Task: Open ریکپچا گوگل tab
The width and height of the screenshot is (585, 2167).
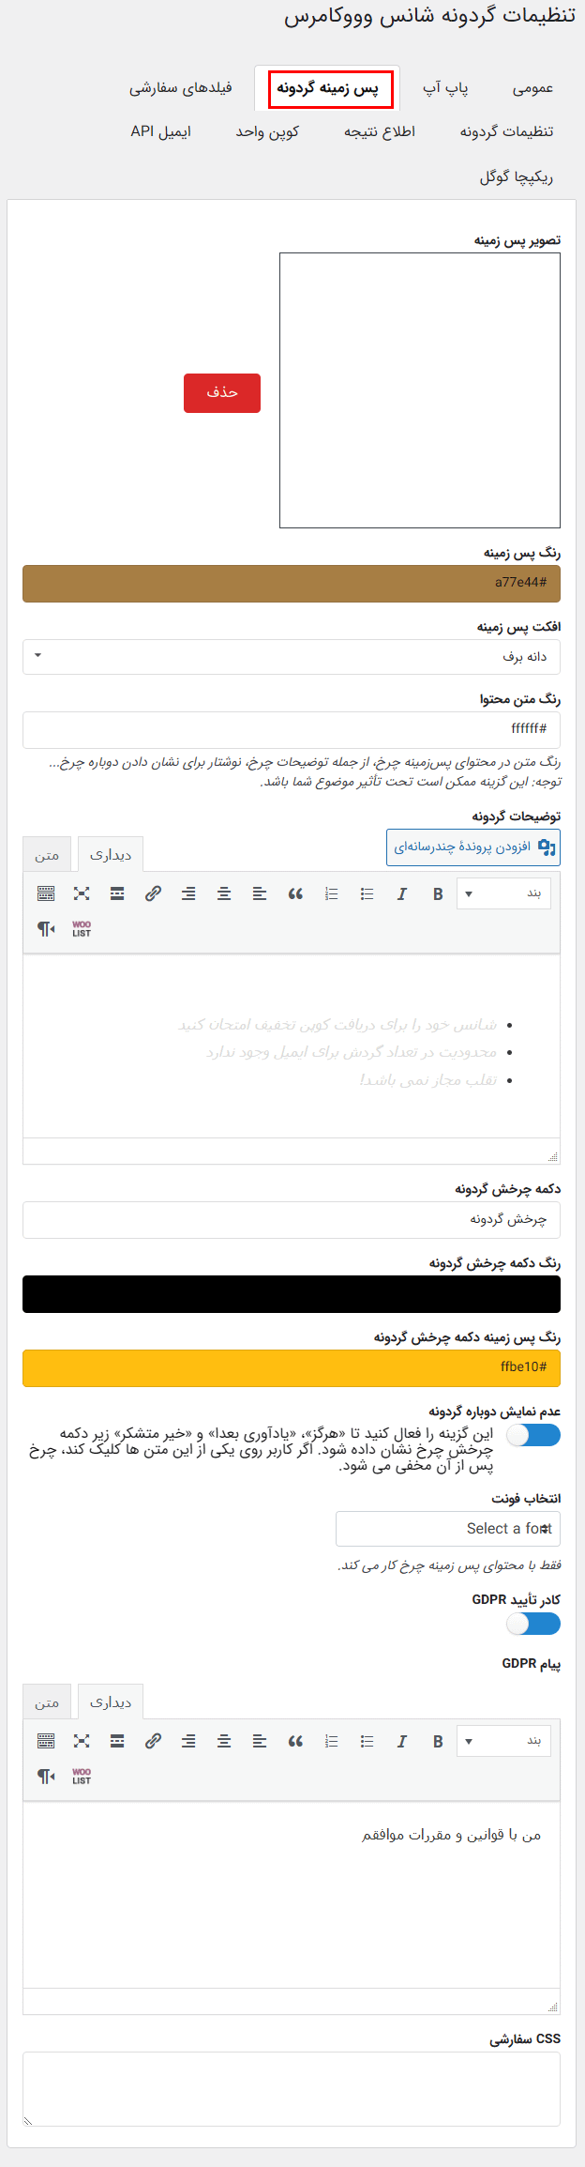Action: tap(517, 175)
